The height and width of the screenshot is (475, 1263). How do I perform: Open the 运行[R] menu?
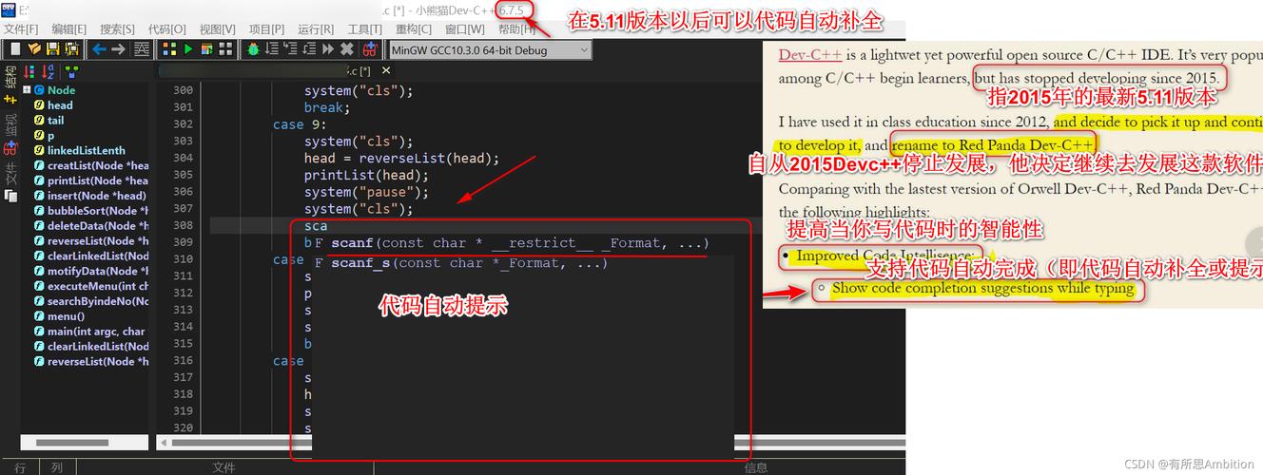point(316,29)
